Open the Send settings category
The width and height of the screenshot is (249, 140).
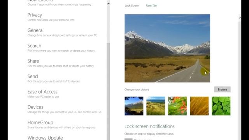click(33, 76)
